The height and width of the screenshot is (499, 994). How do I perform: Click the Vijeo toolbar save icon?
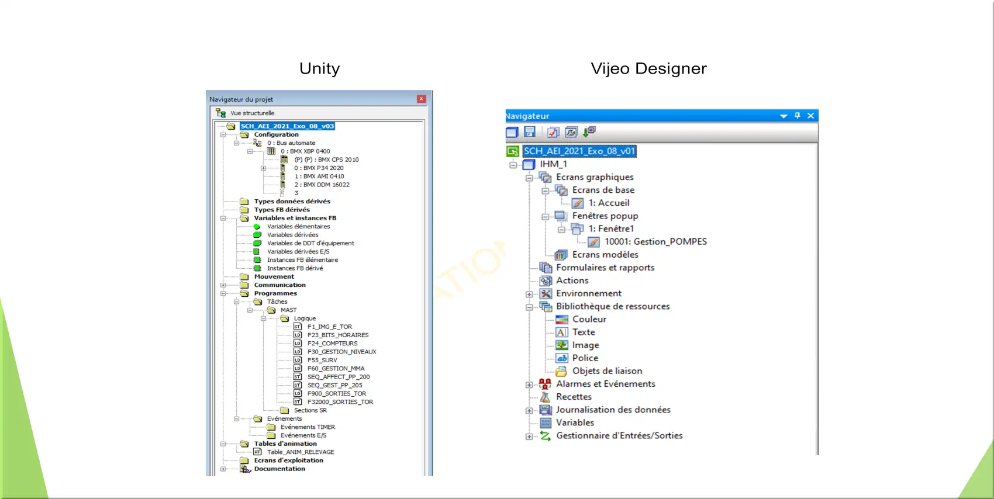(530, 132)
